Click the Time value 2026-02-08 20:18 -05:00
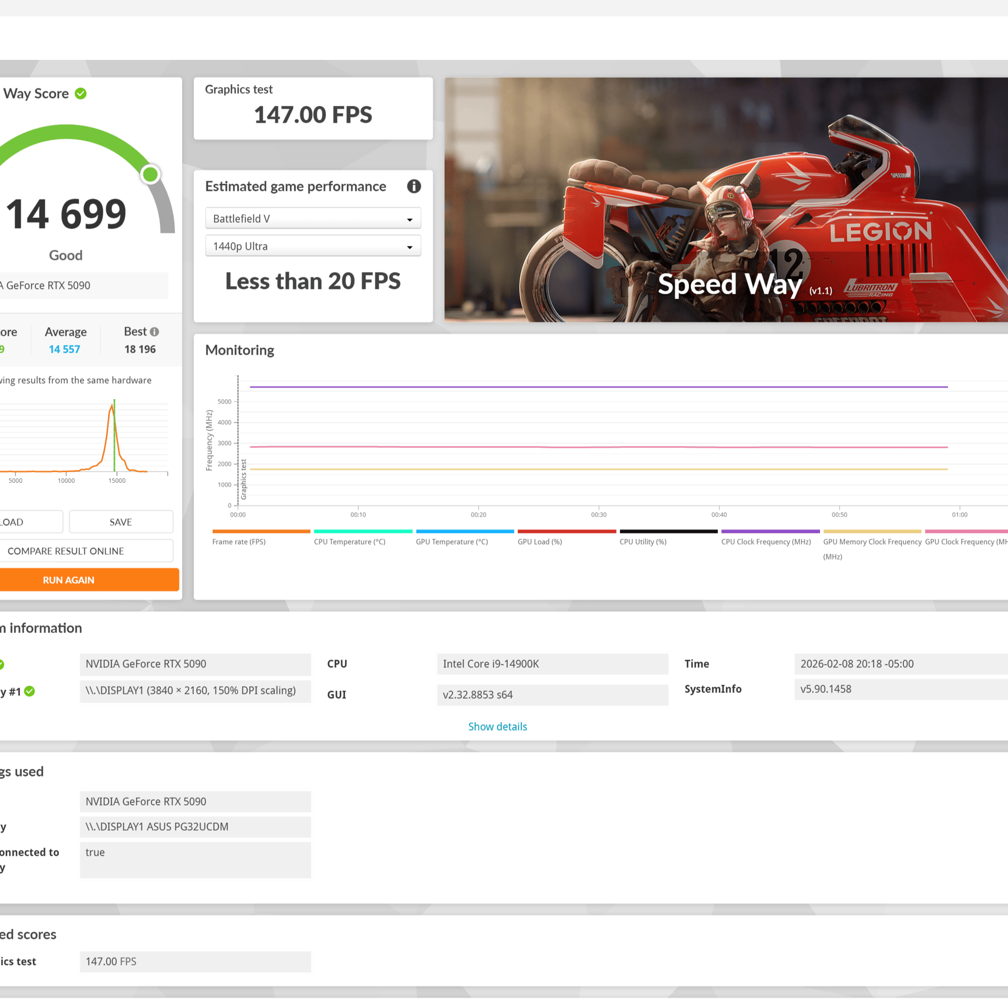This screenshot has width=1008, height=1008. point(901,663)
